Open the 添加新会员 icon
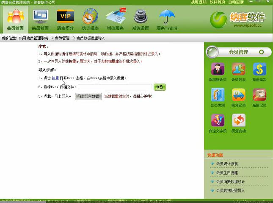Viewport: 273px width, 203px height. tap(218, 70)
